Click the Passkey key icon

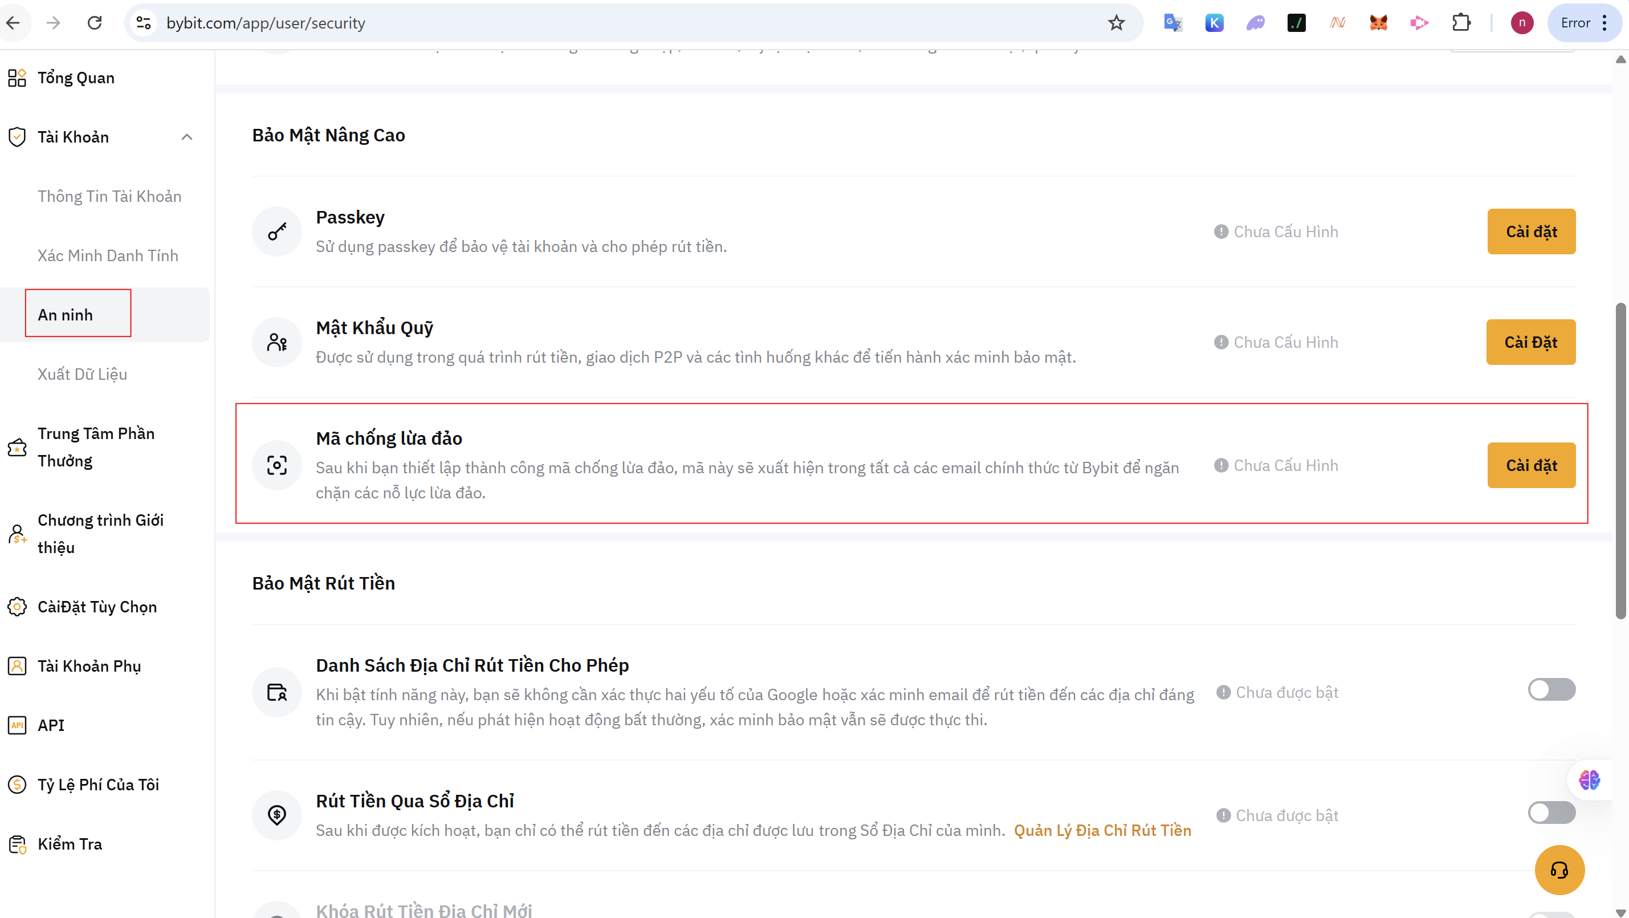[x=276, y=231]
